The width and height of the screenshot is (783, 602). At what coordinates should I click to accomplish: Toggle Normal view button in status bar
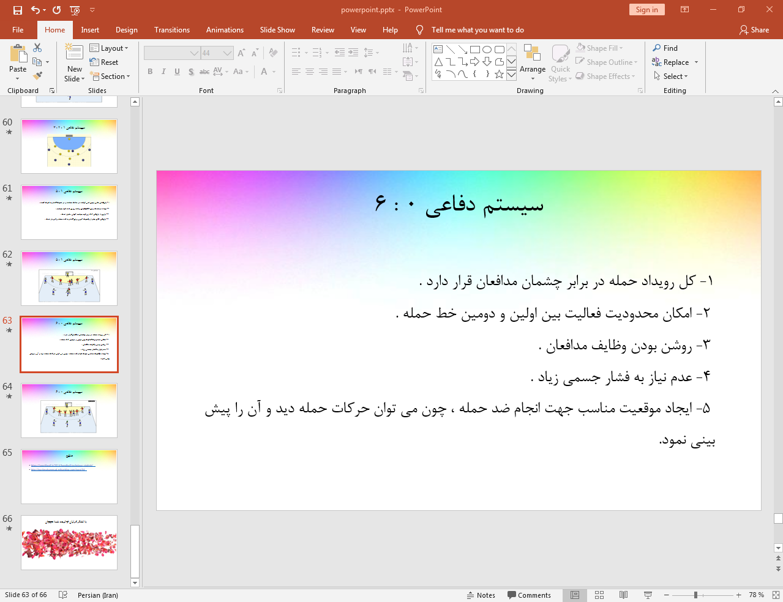(575, 595)
